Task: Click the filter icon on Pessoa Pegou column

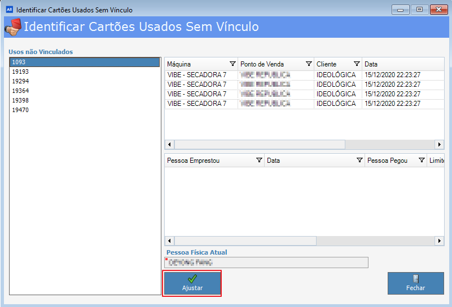Action: tap(422, 161)
